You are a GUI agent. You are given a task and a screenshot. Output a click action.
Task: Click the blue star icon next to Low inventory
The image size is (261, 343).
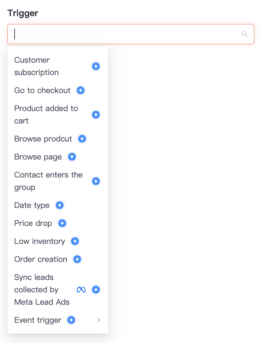click(75, 241)
